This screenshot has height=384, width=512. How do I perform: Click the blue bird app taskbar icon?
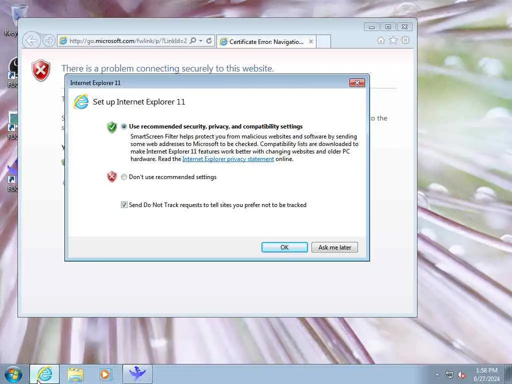click(137, 374)
